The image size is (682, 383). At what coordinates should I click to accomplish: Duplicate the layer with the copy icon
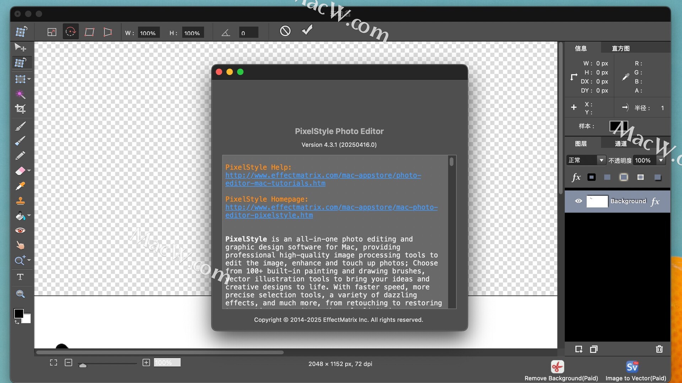click(x=594, y=349)
